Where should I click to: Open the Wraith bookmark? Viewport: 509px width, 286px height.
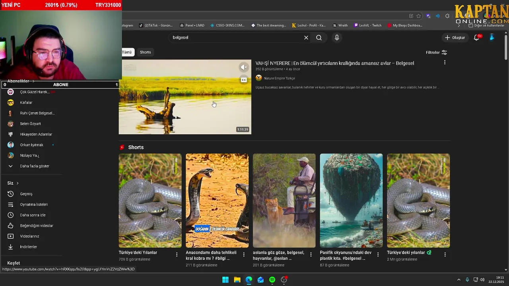tap(340, 25)
